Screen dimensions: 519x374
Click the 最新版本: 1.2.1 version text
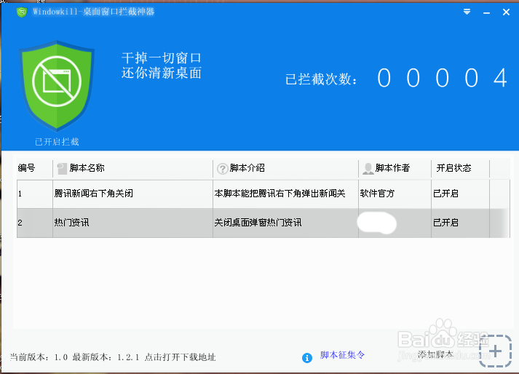106,357
